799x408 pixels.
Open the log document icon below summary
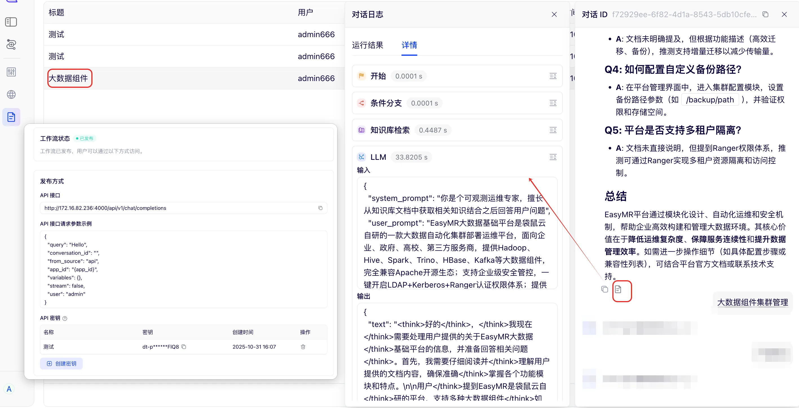618,290
